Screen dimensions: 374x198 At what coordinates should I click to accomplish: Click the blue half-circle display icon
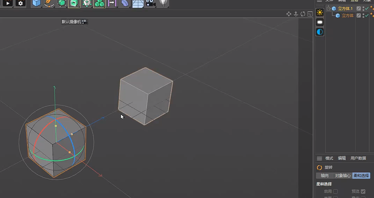tap(320, 32)
